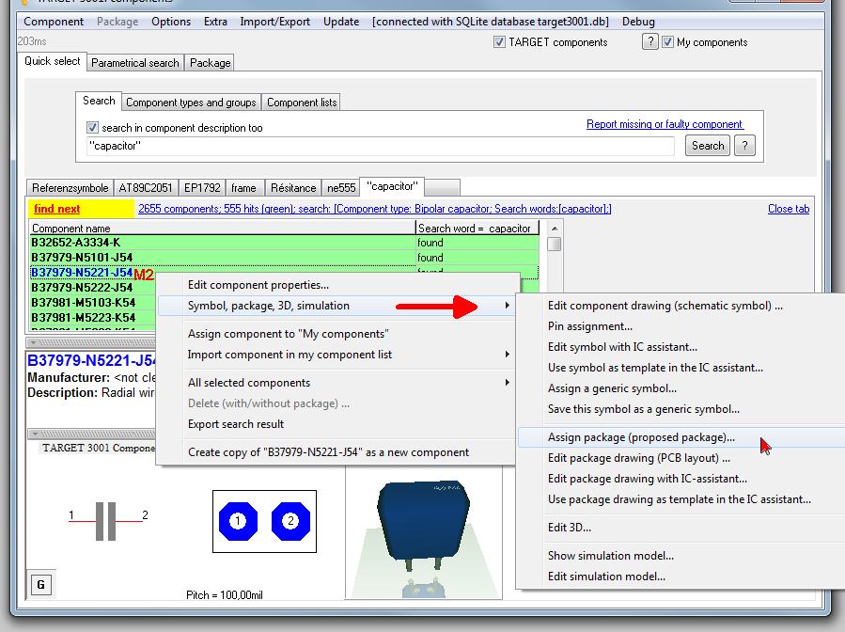845x632 pixels.
Task: Click pad 1 in the package drawing
Action: (238, 521)
